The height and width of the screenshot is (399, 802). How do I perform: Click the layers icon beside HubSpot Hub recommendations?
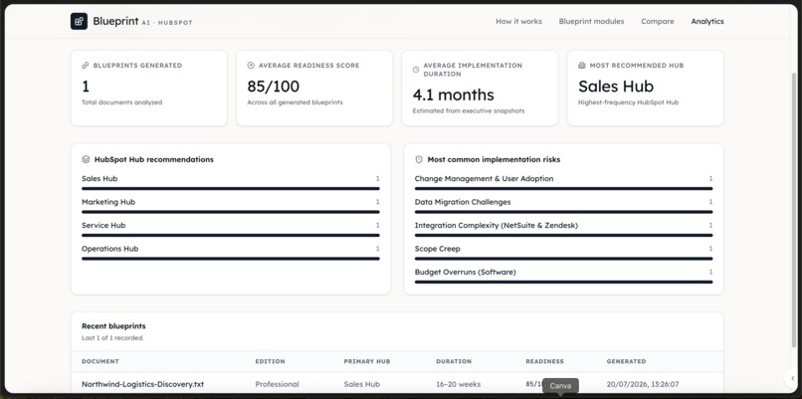click(86, 159)
